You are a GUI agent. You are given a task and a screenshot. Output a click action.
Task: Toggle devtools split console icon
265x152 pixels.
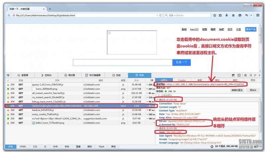233,75
